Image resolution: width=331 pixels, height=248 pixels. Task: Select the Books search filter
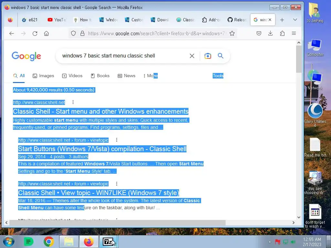[x=100, y=76]
